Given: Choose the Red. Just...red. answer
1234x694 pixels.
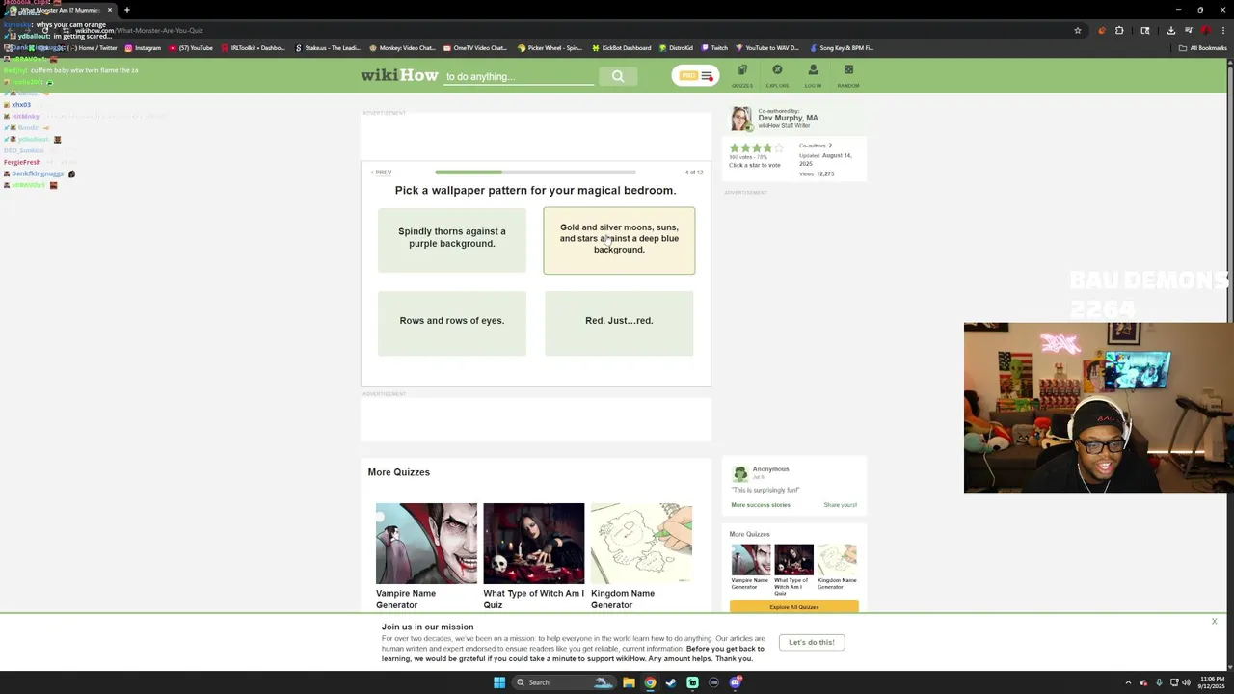Looking at the screenshot, I should [619, 323].
